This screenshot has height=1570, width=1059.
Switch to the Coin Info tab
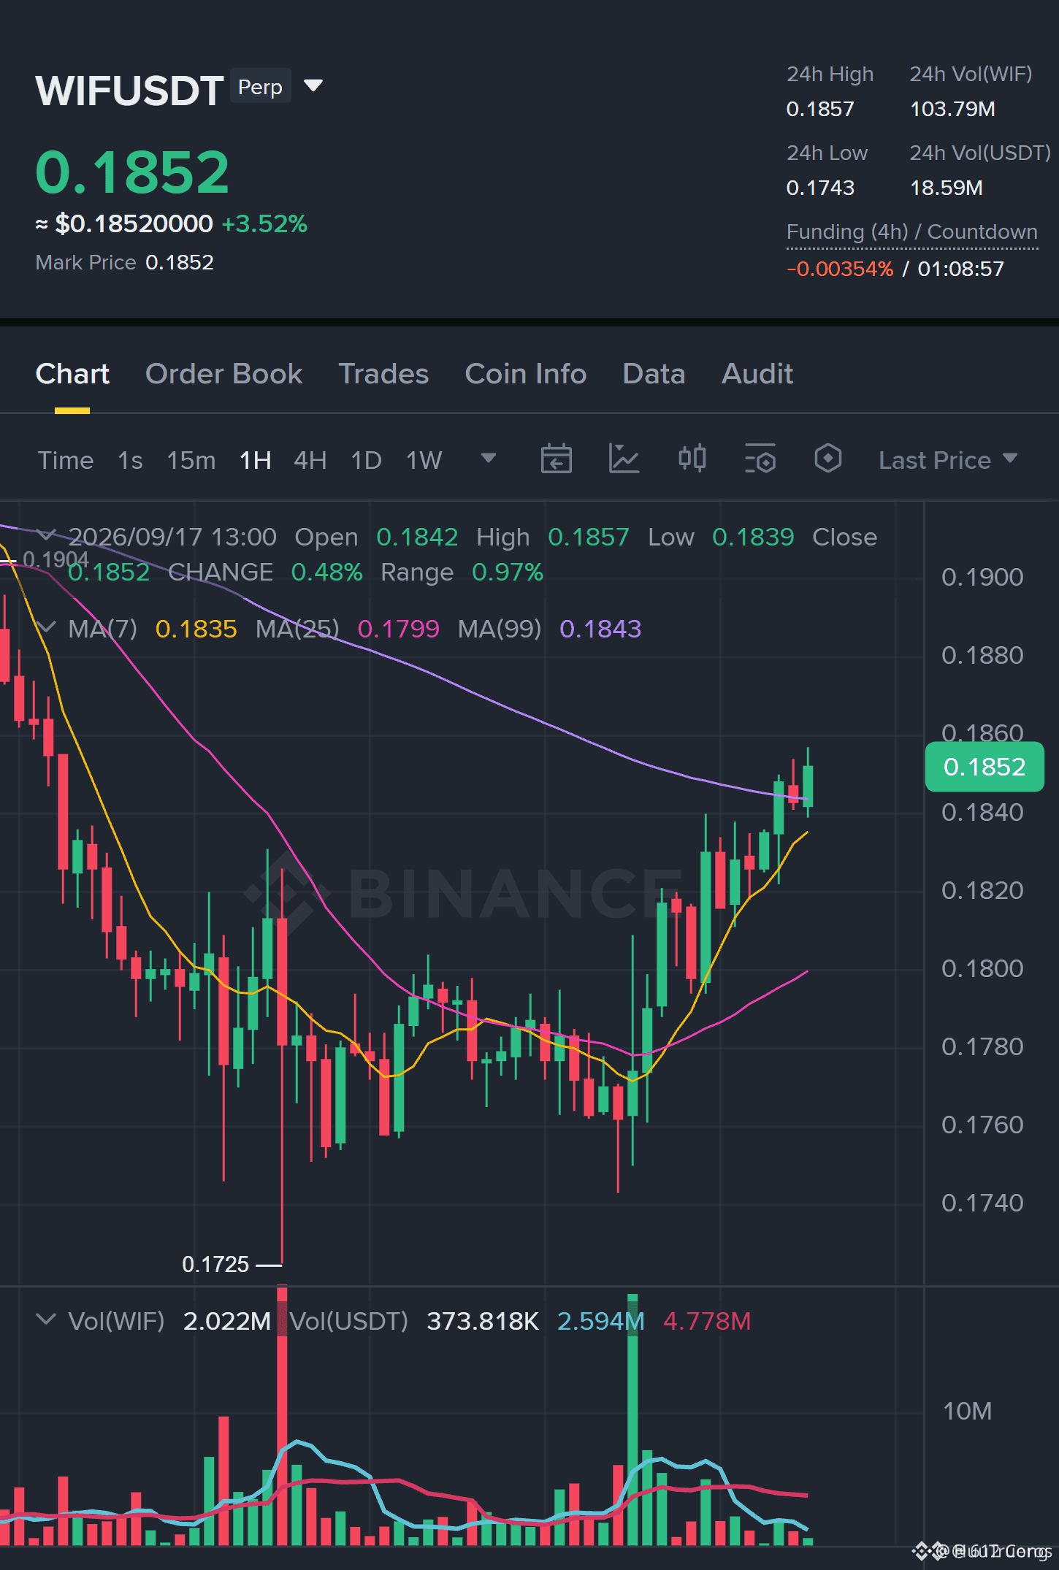[x=526, y=374]
